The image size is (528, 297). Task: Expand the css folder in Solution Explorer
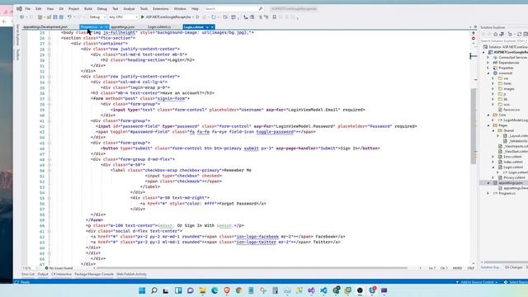493,78
